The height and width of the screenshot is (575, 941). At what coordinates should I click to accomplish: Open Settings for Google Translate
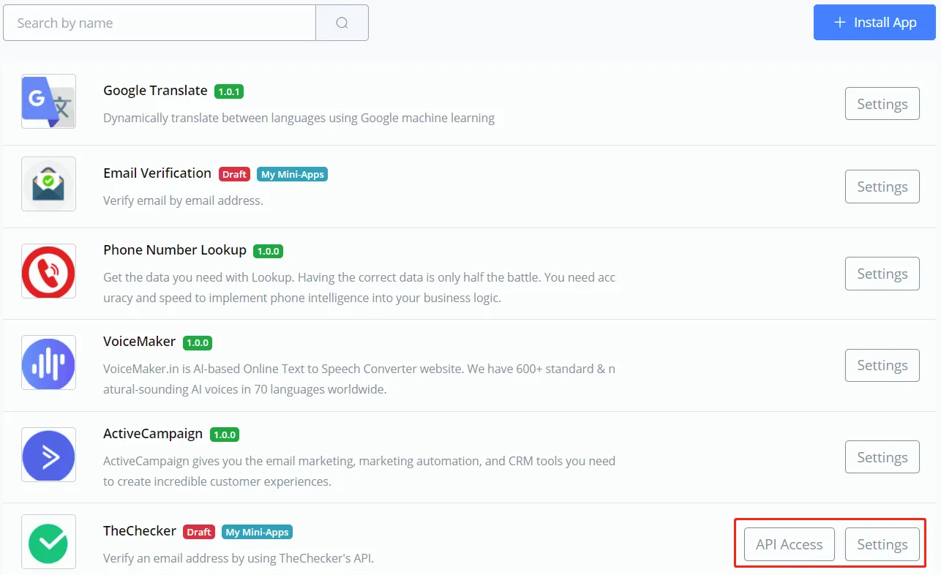tap(882, 104)
